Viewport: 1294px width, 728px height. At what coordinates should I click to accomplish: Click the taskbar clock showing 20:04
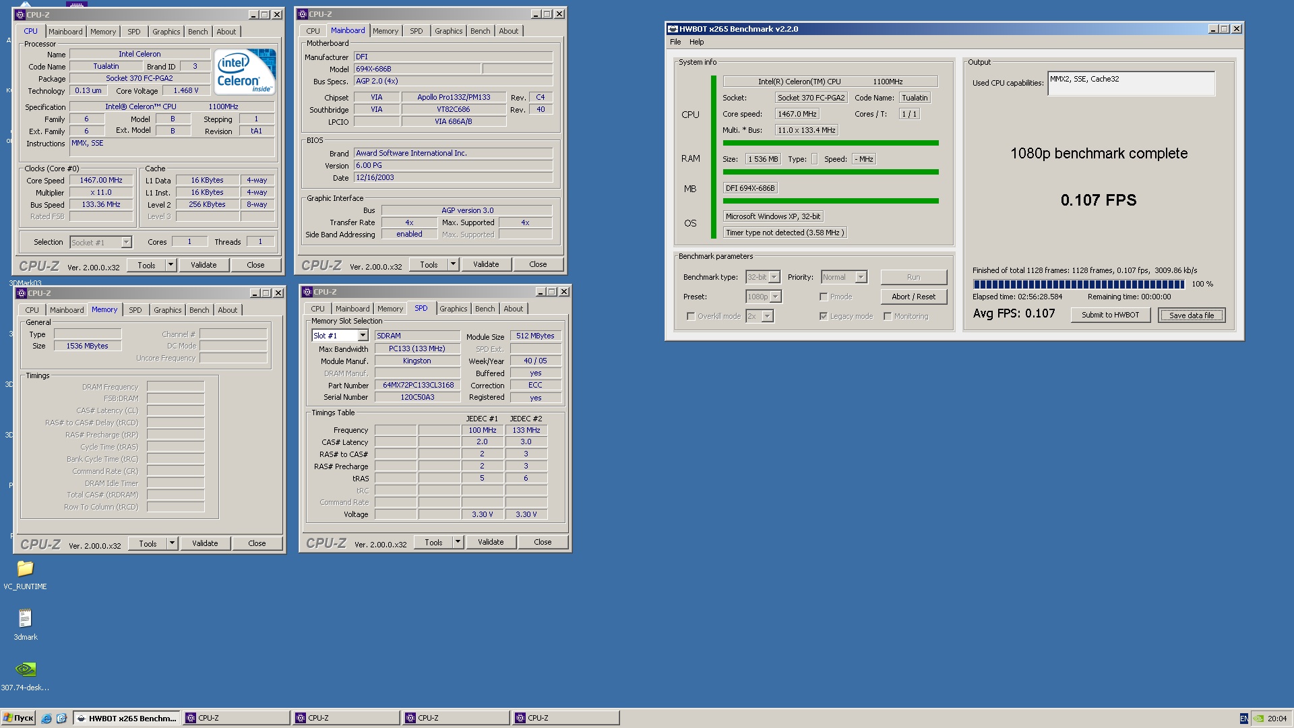point(1277,719)
